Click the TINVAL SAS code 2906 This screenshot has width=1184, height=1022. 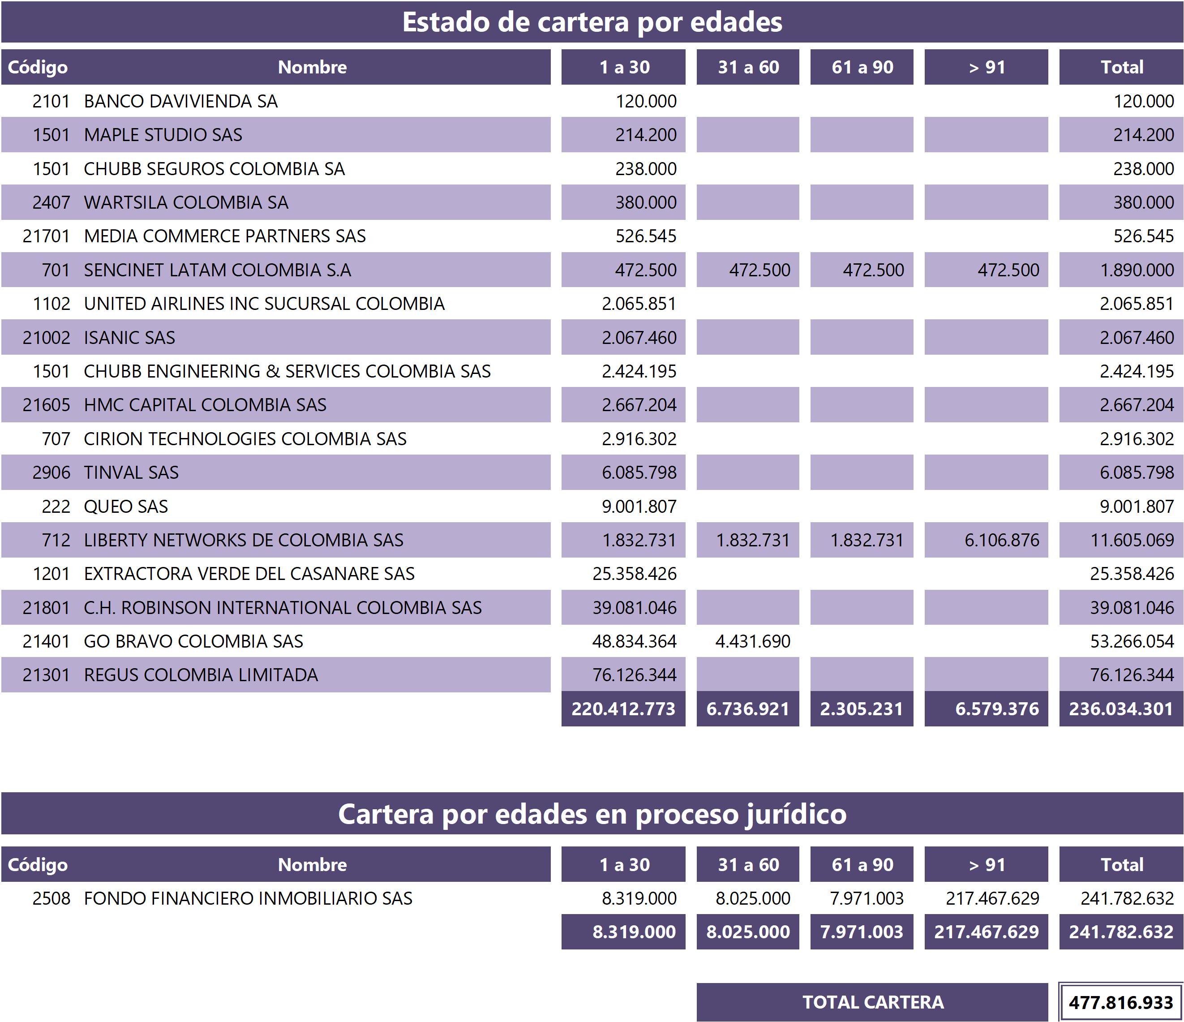coord(51,472)
